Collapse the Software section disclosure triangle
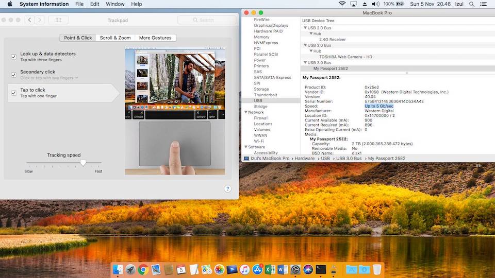The width and height of the screenshot is (495, 278). (x=246, y=147)
